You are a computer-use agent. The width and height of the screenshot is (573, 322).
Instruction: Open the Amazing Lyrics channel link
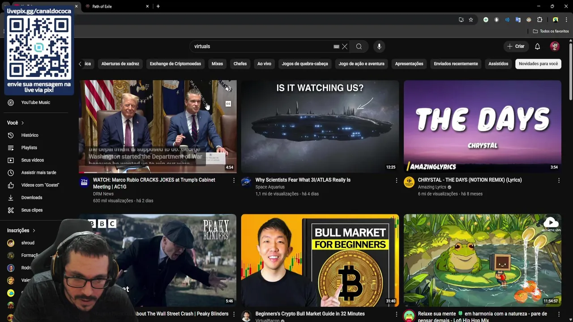pos(432,187)
